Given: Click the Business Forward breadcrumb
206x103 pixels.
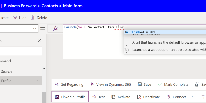Looking at the screenshot, I should click(20, 6).
